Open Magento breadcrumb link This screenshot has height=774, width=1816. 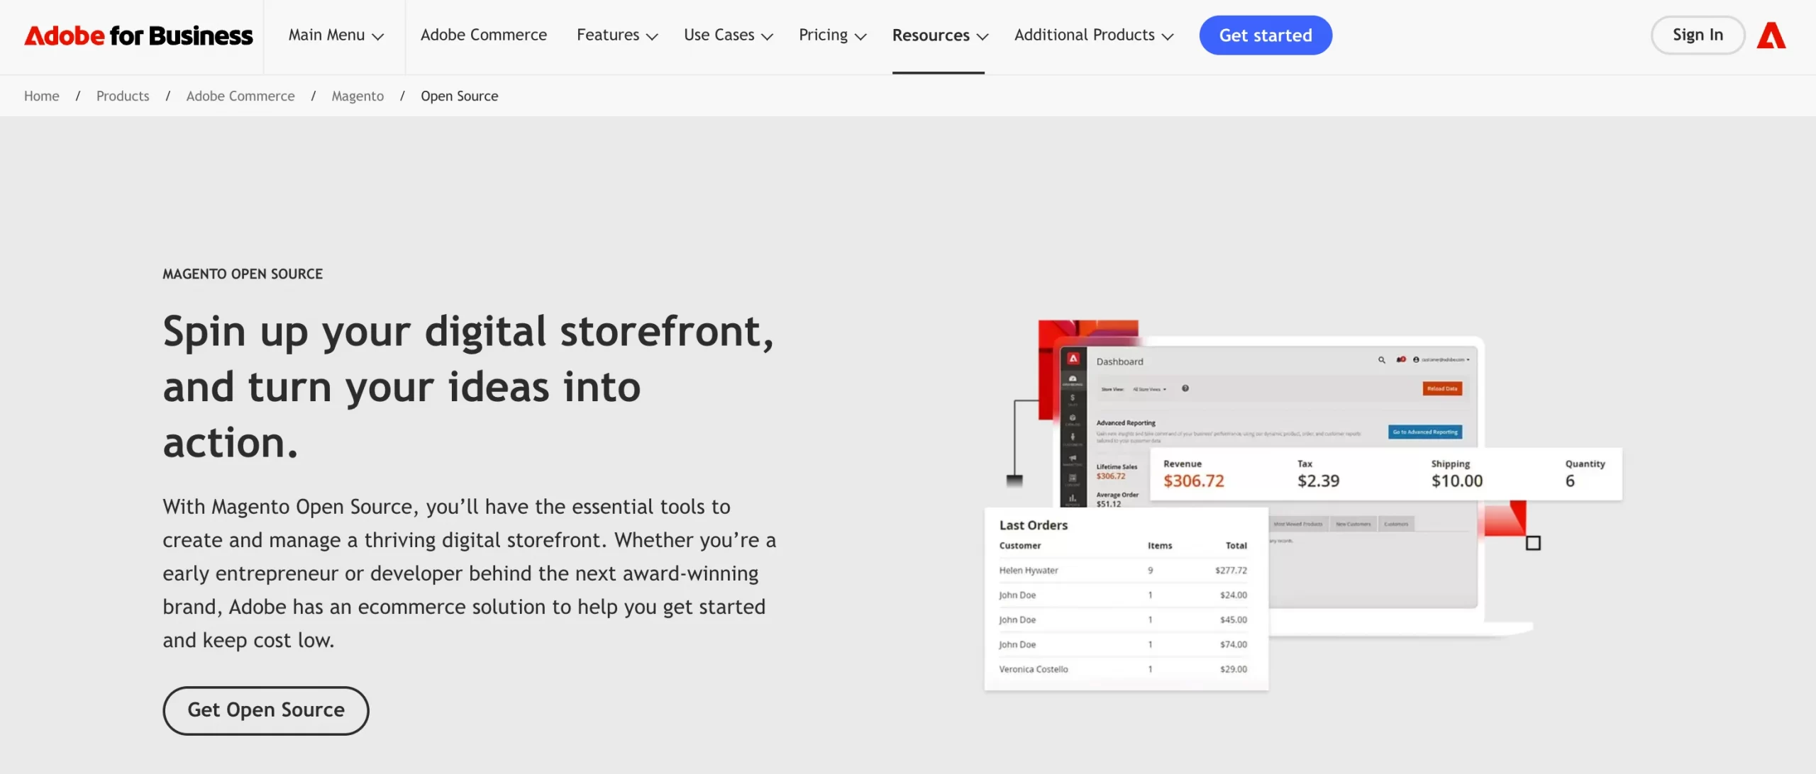tap(358, 96)
